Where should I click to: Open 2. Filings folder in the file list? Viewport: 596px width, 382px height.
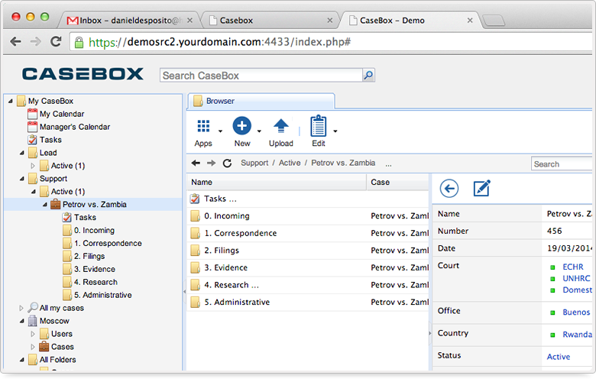[307, 251]
